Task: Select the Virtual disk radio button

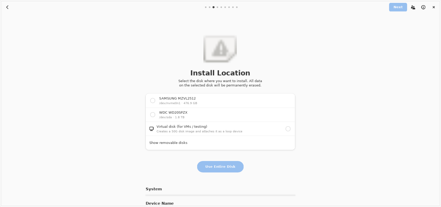Action: tap(288, 129)
